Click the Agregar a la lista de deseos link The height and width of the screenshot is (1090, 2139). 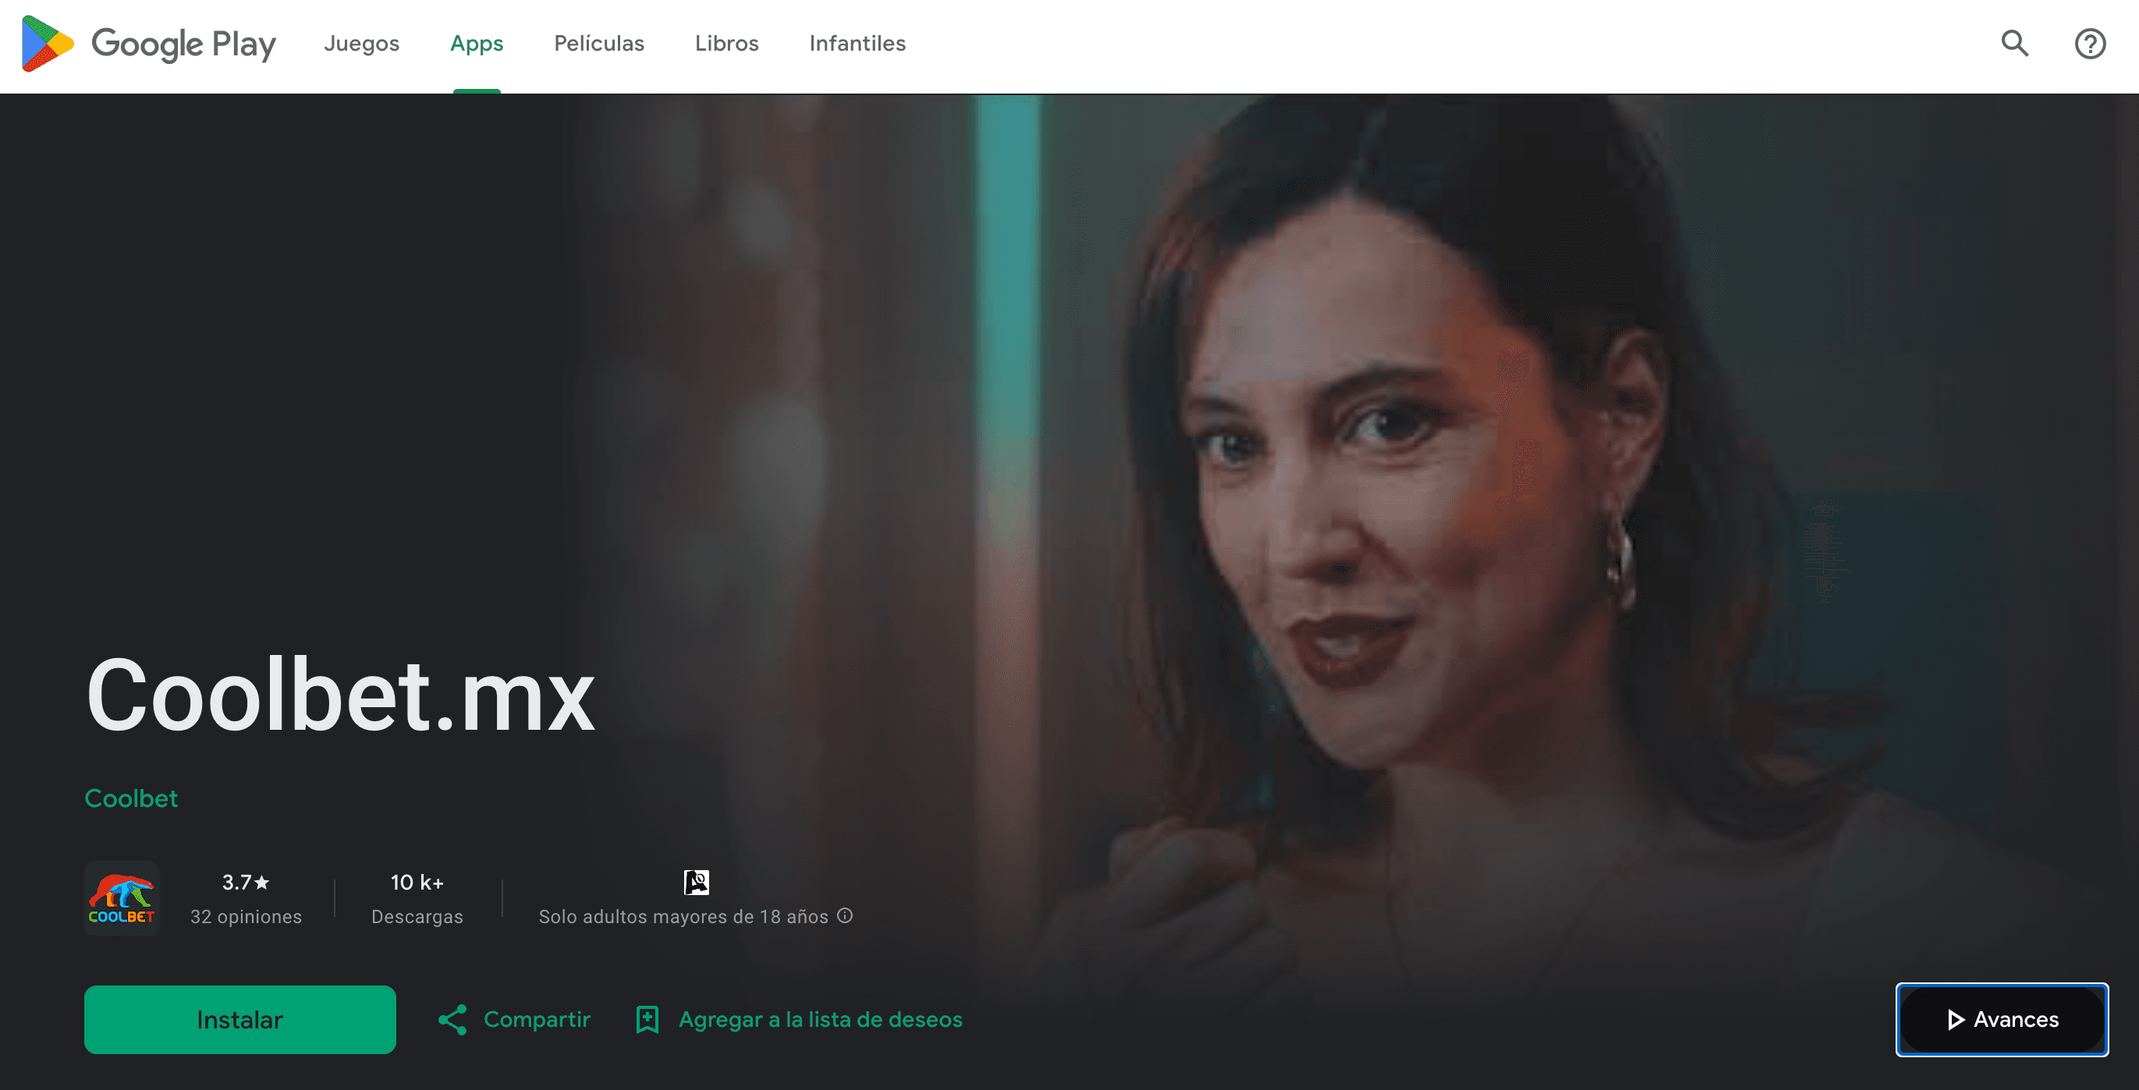(x=800, y=1019)
